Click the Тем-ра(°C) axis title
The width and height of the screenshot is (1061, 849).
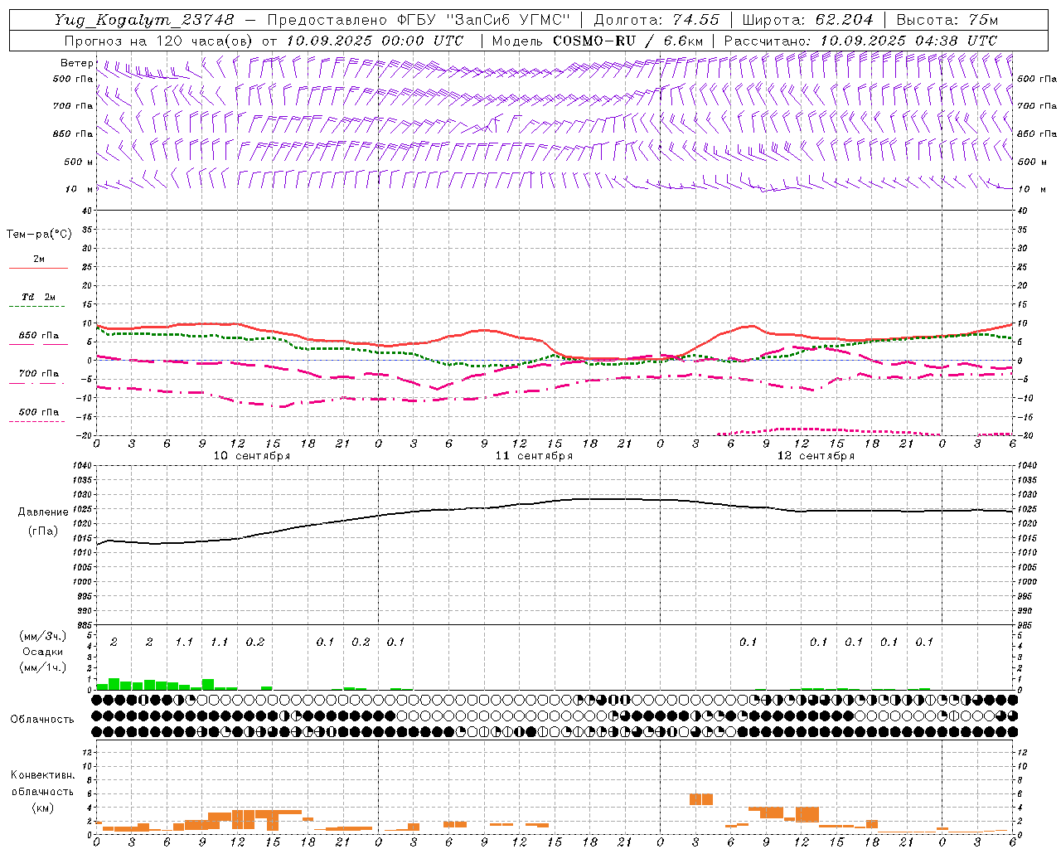point(39,235)
